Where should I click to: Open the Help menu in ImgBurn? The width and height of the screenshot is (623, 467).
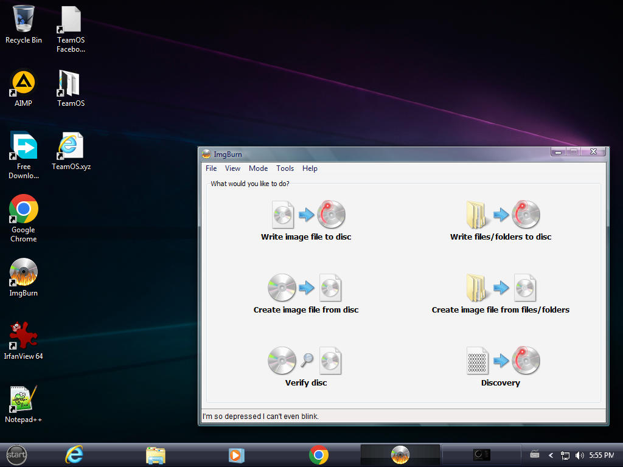pyautogui.click(x=310, y=168)
